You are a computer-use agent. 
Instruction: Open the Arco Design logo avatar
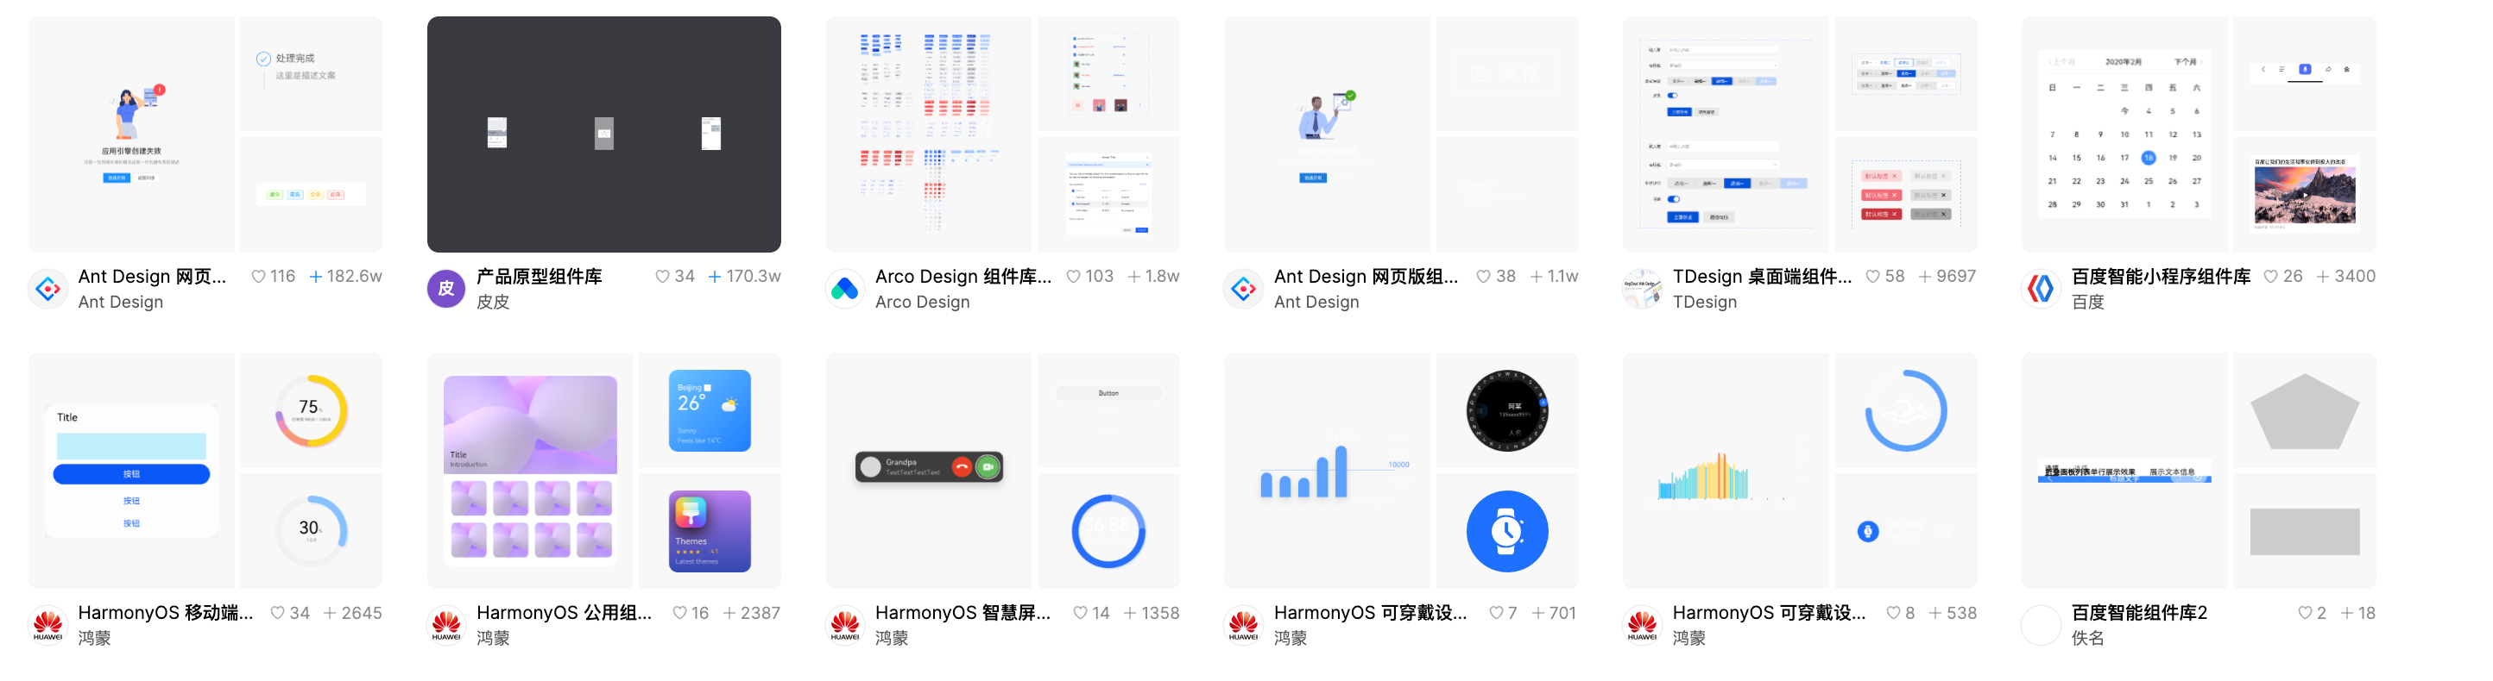845,288
